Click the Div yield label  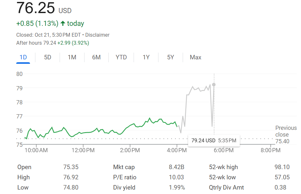(x=124, y=188)
